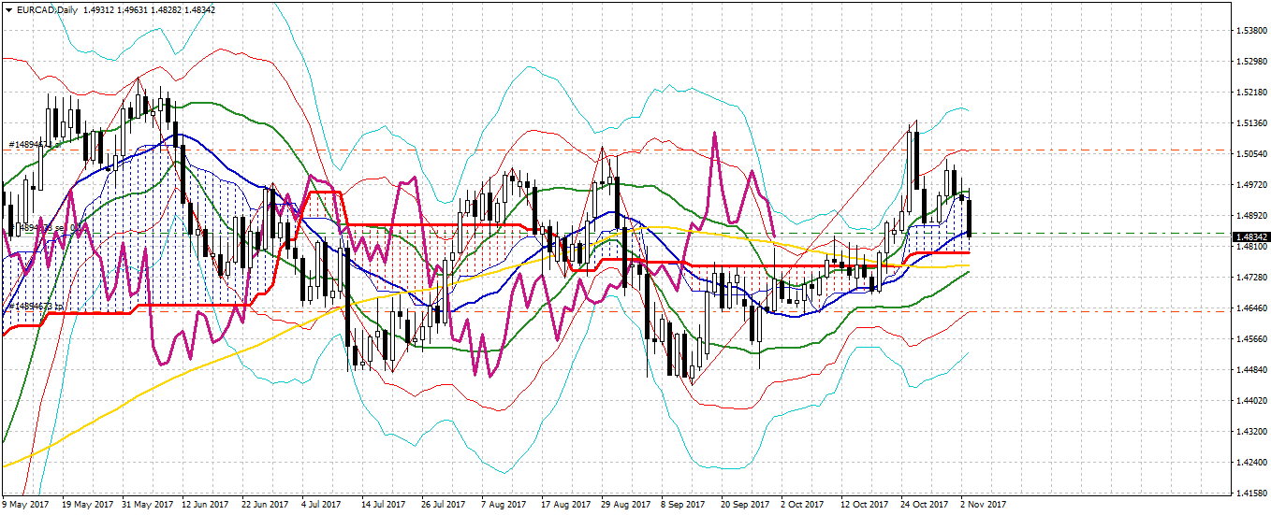Click the 4 Jul 2017 date label
This screenshot has height=515, width=1271.
coord(323,505)
